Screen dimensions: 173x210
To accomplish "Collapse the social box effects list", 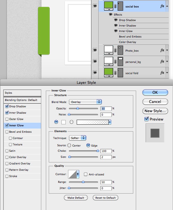I will (x=167, y=6).
